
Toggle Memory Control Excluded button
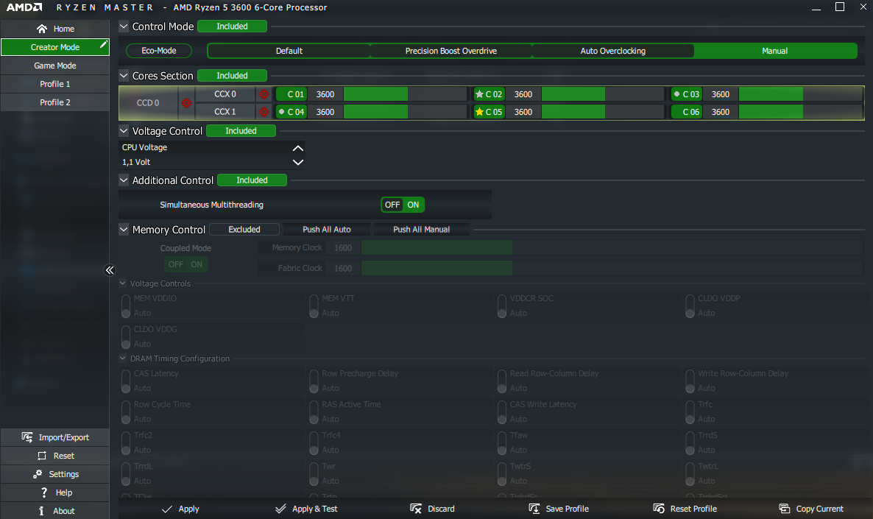[x=244, y=230]
